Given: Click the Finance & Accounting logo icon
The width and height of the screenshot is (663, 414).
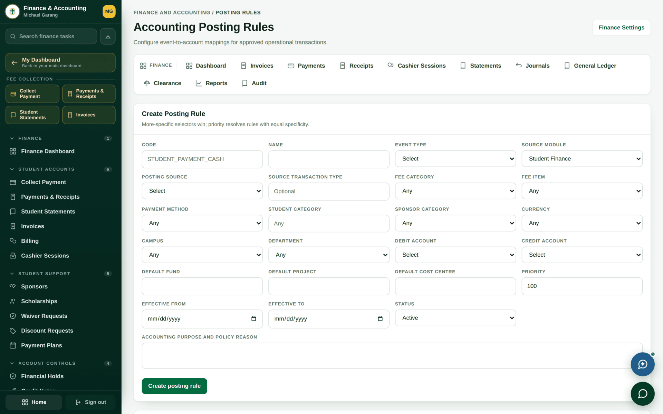Looking at the screenshot, I should pos(12,11).
